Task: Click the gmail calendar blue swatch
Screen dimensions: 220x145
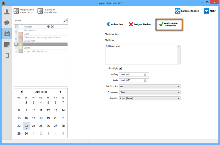Action: click(x=21, y=51)
